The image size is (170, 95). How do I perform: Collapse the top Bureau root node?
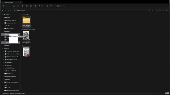2,15
